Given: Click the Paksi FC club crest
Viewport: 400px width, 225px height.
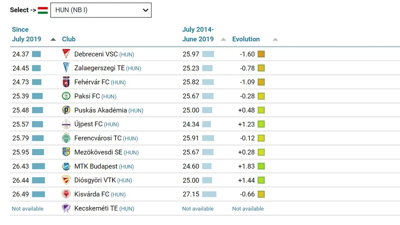Looking at the screenshot, I should pos(66,96).
